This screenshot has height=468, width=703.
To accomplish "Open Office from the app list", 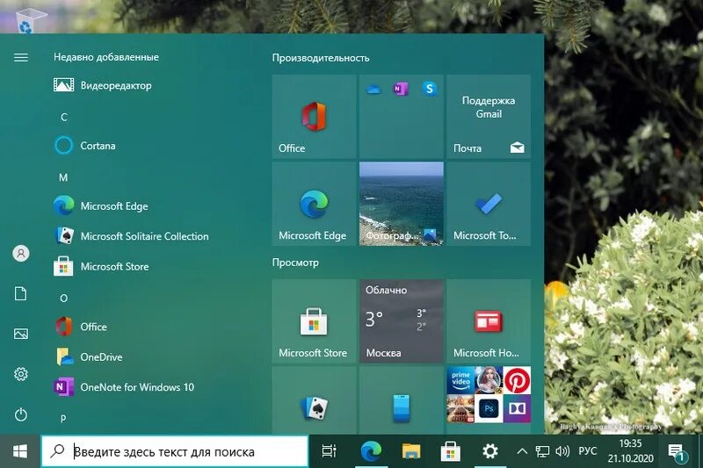I will coord(81,327).
